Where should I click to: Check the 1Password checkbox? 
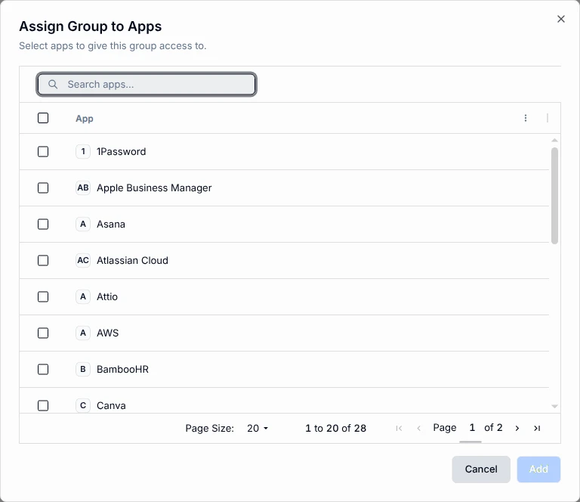pyautogui.click(x=43, y=151)
